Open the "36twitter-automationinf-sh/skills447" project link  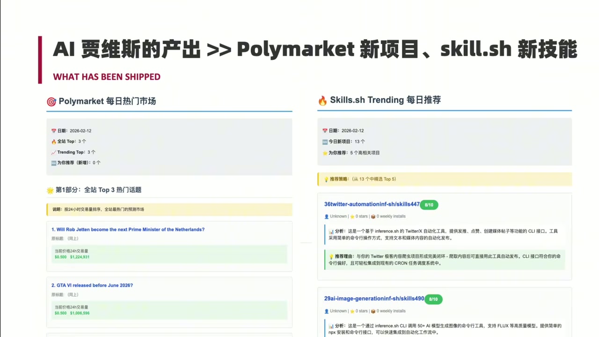click(x=372, y=204)
